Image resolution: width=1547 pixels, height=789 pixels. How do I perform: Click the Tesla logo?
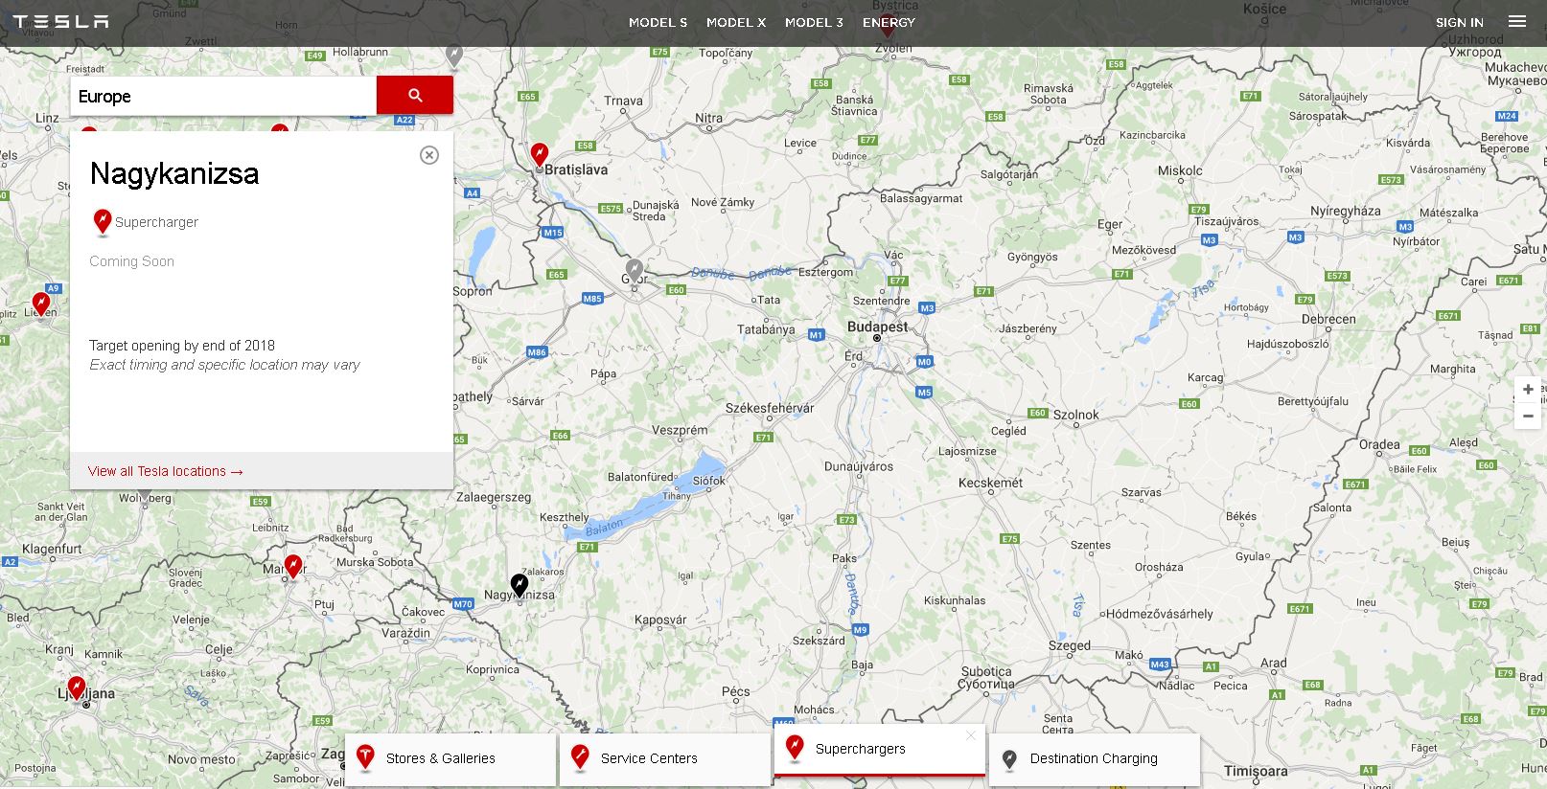pyautogui.click(x=60, y=21)
